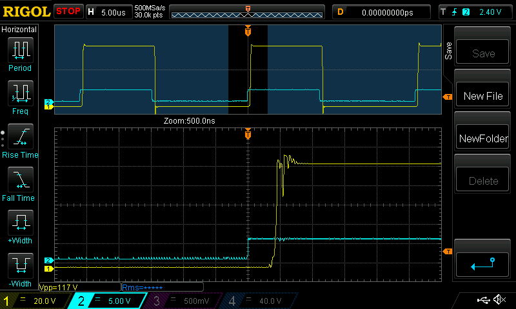Viewport: 516px width, 309px height.
Task: Click the trigger level 2.40 V readout
Action: pos(476,12)
